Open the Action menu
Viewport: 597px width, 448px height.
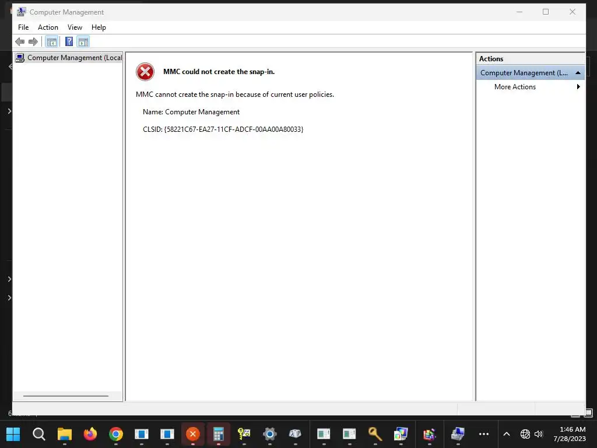48,27
